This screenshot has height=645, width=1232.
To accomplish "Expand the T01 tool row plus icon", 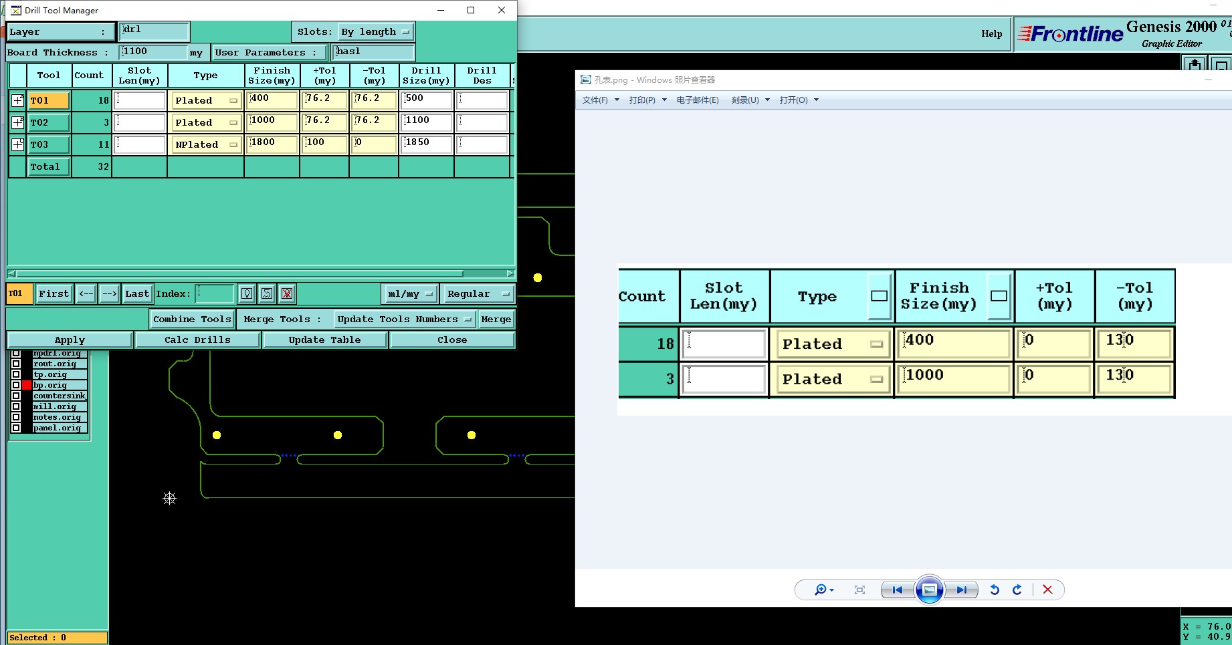I will (x=18, y=100).
